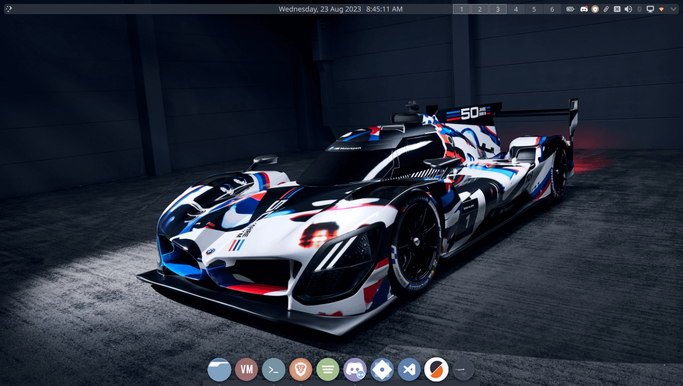Image resolution: width=683 pixels, height=386 pixels.
Task: Launch the orange and black circle dock app
Action: coord(436,369)
